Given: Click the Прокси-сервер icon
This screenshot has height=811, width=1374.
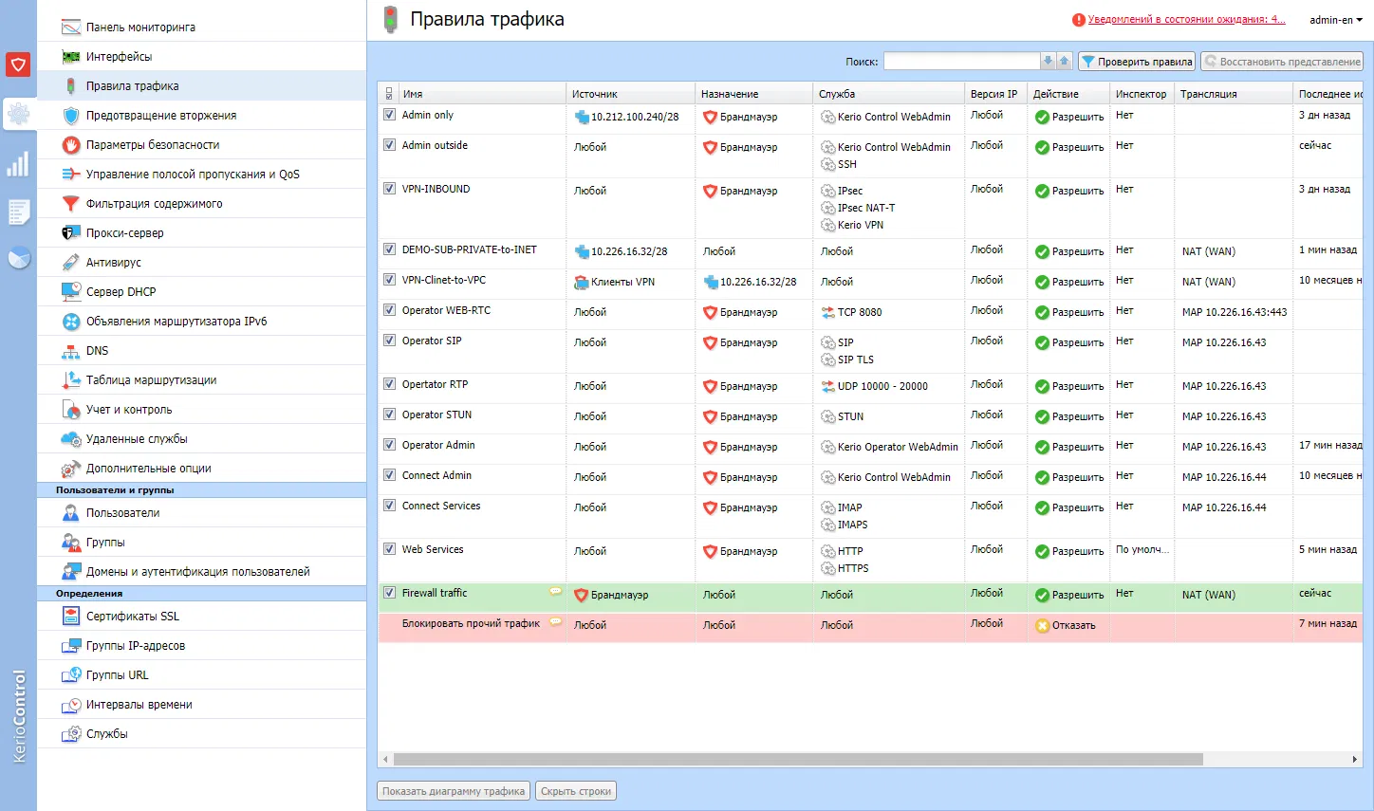Looking at the screenshot, I should tap(71, 233).
